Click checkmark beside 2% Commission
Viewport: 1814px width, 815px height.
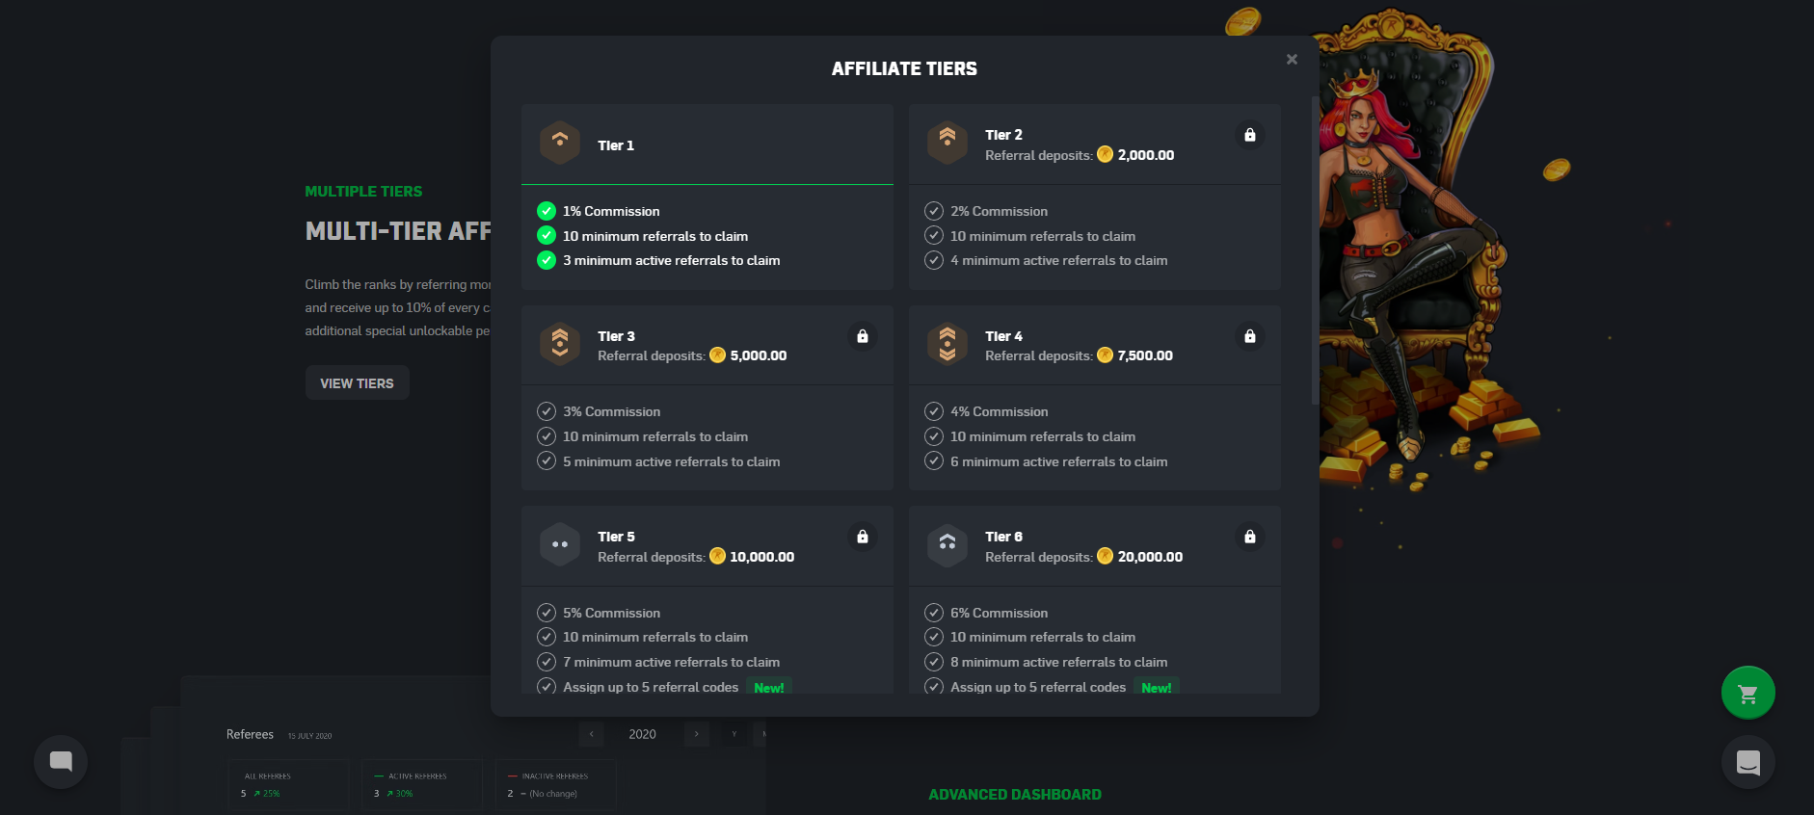[933, 211]
